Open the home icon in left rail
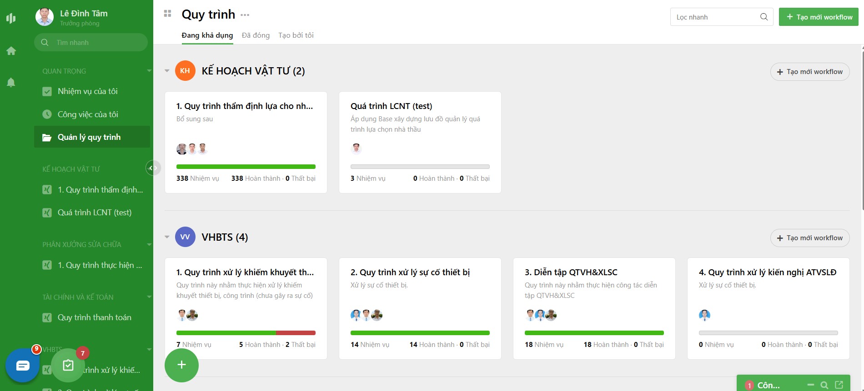The image size is (864, 391). [x=11, y=51]
